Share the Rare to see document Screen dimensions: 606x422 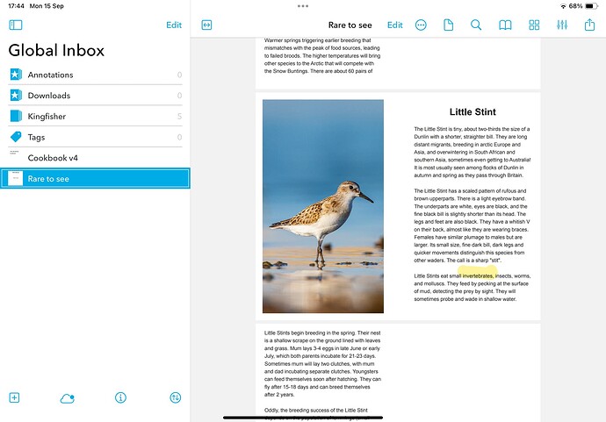(x=589, y=25)
